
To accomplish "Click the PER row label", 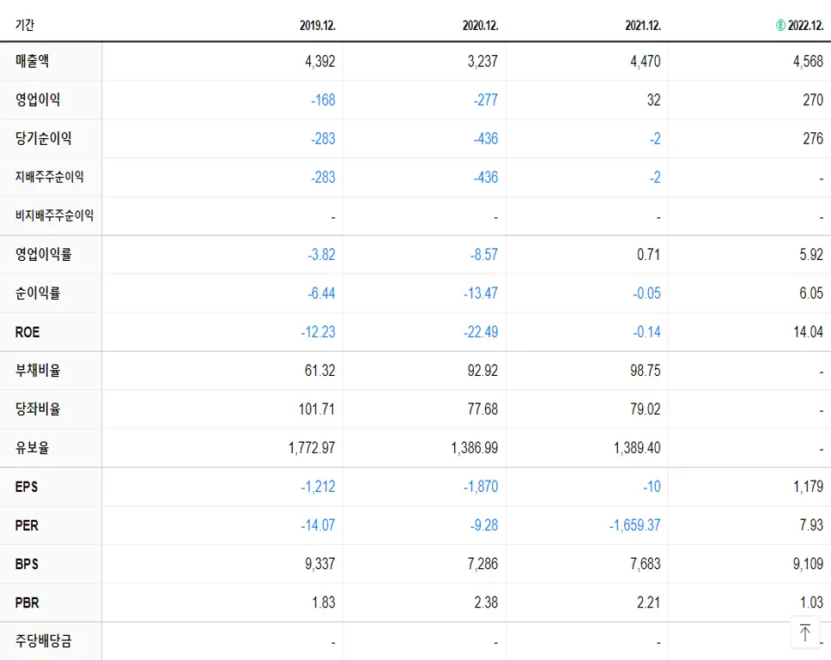I will (x=27, y=525).
